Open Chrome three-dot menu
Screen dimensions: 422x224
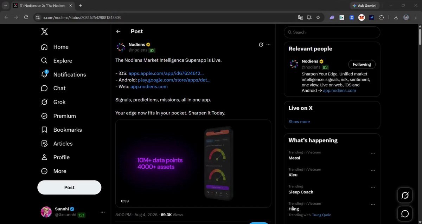pyautogui.click(x=416, y=17)
